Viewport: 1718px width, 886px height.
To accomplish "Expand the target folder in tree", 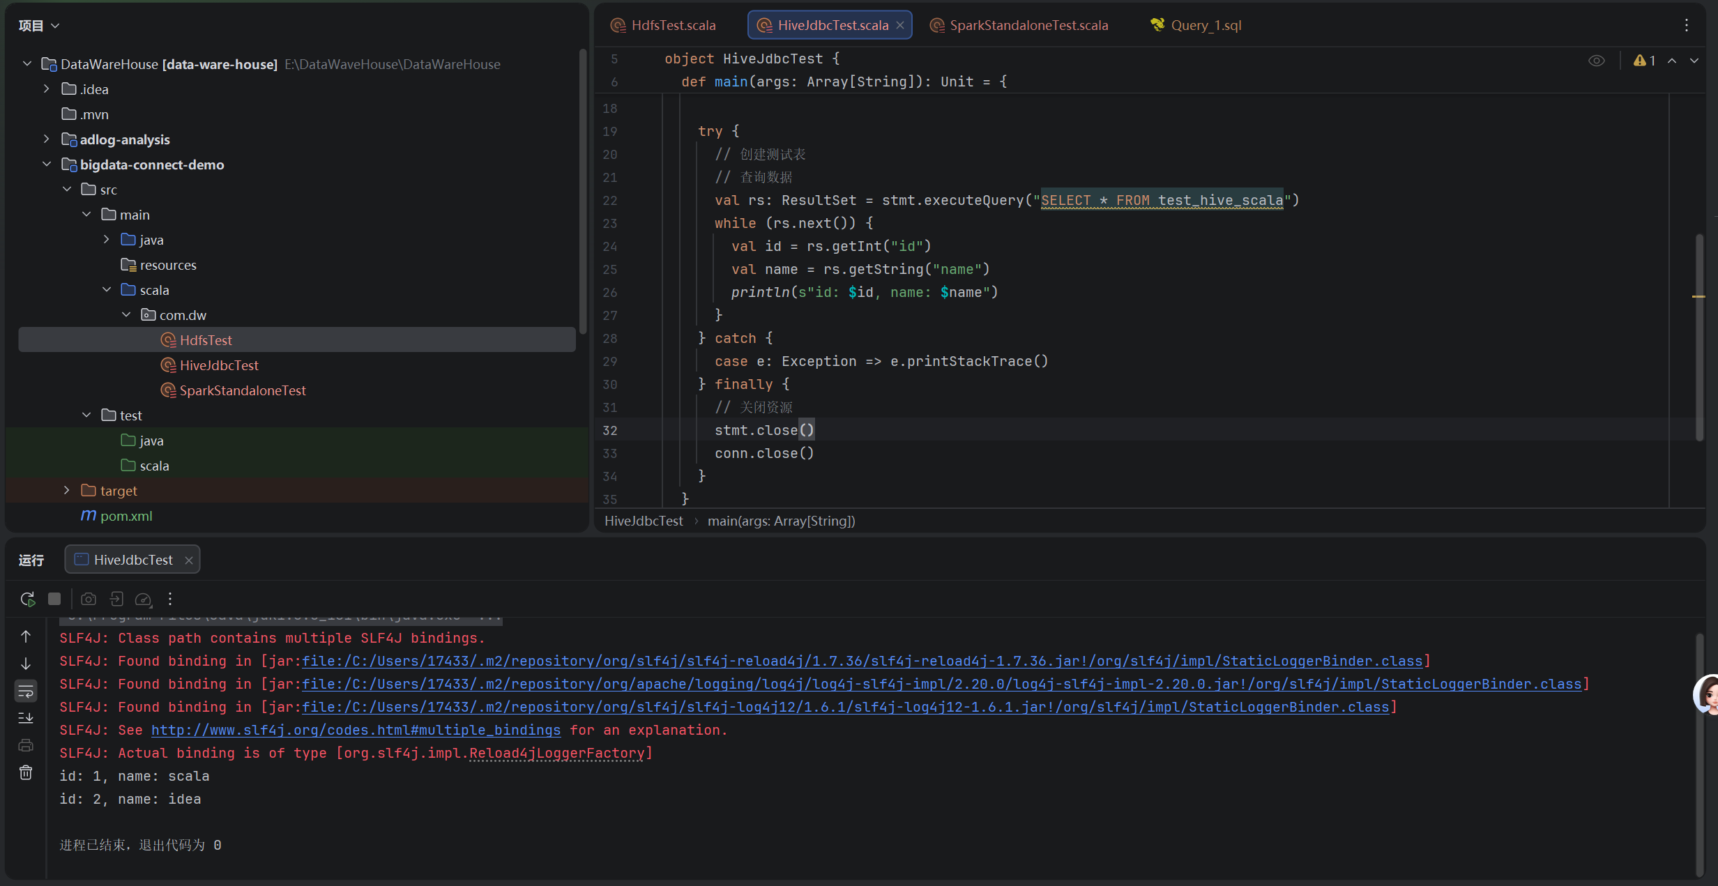I will click(67, 491).
